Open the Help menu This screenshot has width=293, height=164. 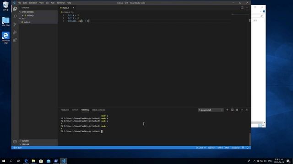coord(69,3)
